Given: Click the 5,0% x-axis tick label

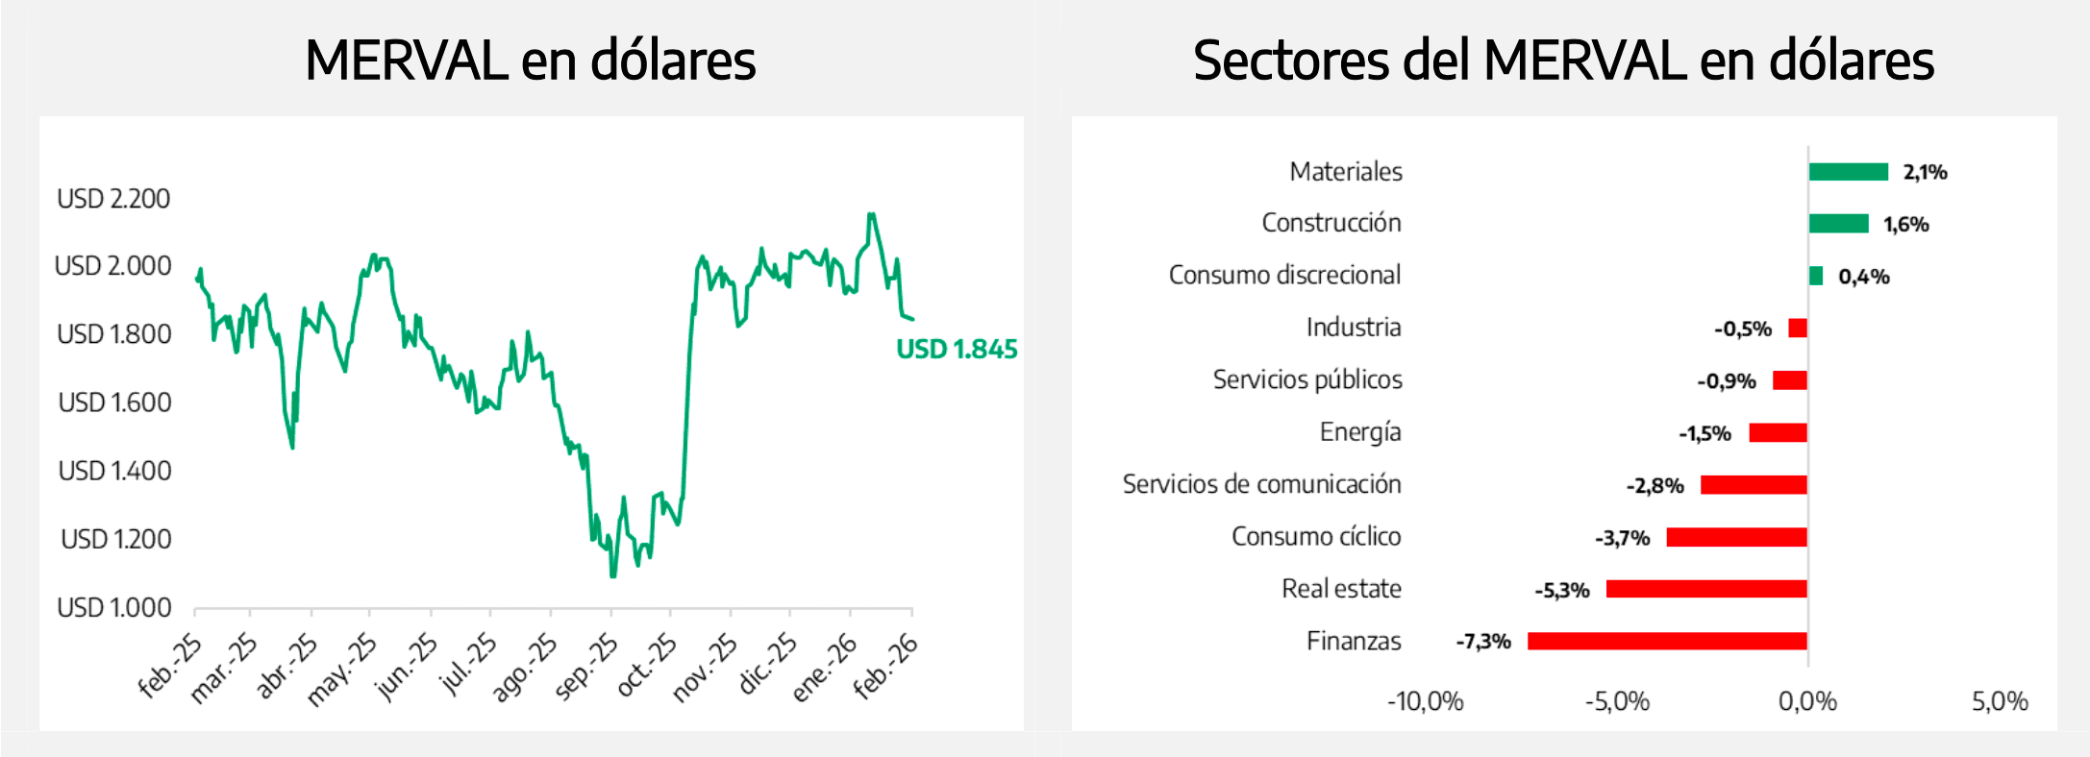Looking at the screenshot, I should coord(2000,701).
